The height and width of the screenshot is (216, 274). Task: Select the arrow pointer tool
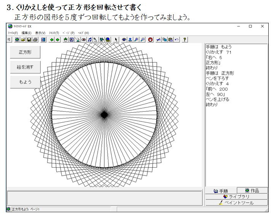click(x=116, y=40)
